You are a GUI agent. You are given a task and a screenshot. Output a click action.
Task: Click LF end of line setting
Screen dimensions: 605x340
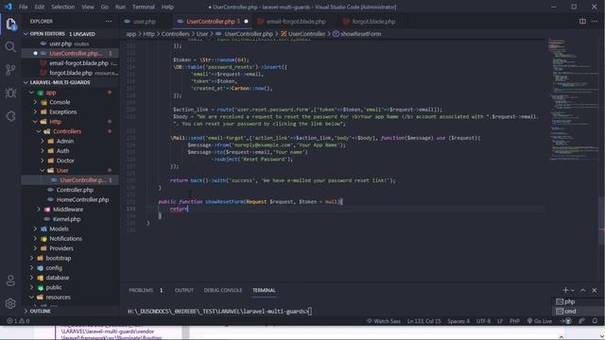tap(500, 321)
